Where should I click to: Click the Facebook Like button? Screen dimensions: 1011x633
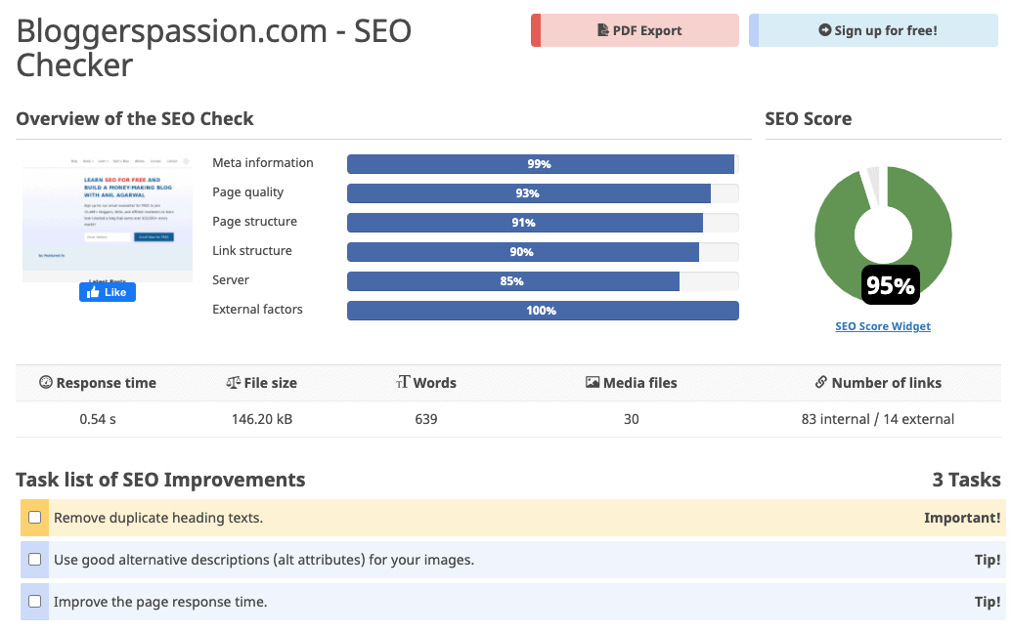coord(107,292)
